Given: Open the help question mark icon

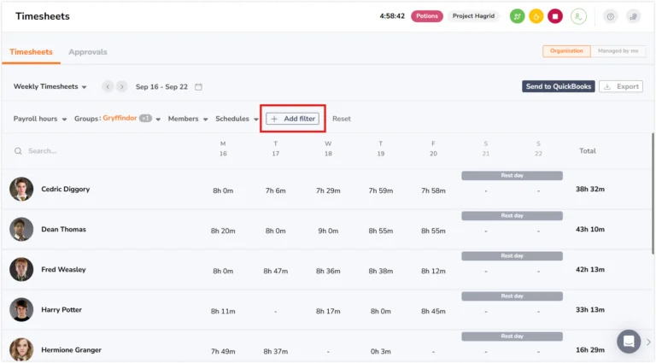Looking at the screenshot, I should point(611,16).
